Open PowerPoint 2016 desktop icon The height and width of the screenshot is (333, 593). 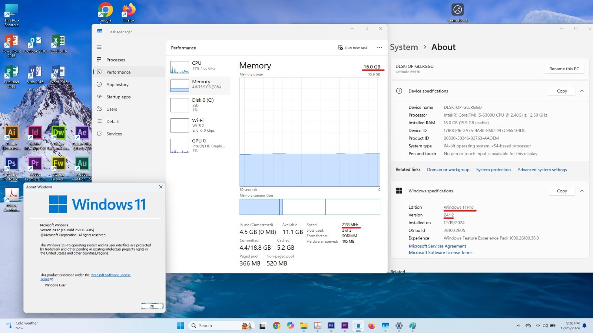[11, 46]
